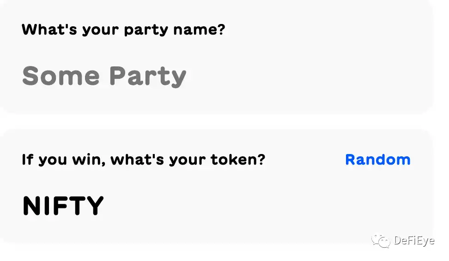The height and width of the screenshot is (261, 449).
Task: Click the word "Some" in the placeholder
Action: (x=61, y=76)
